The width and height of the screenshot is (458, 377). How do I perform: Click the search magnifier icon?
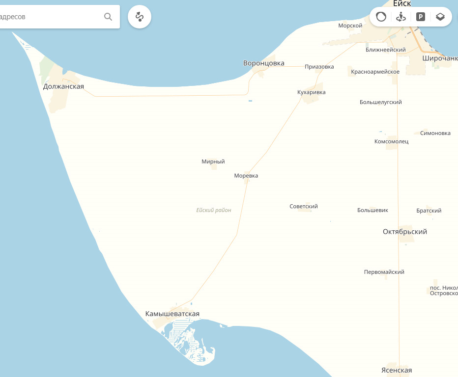(108, 17)
